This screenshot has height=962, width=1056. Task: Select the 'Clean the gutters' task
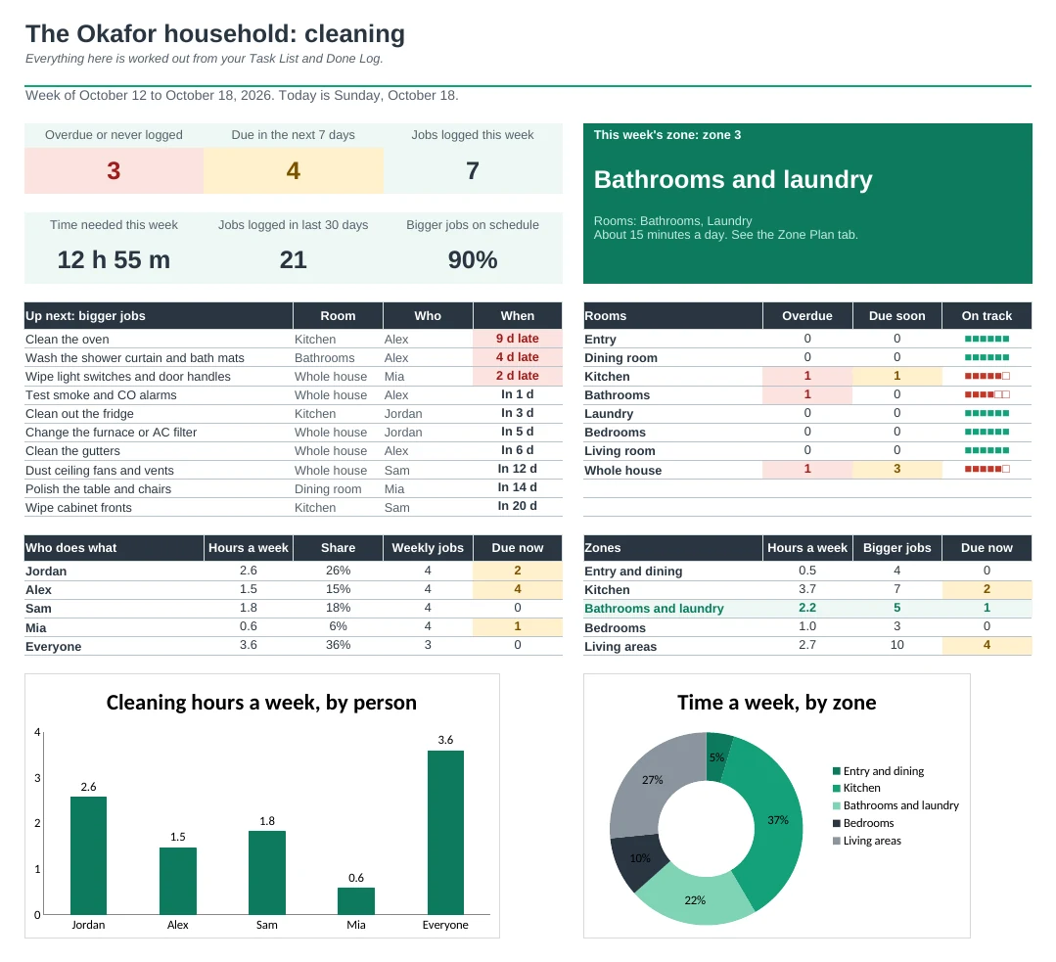coord(72,451)
